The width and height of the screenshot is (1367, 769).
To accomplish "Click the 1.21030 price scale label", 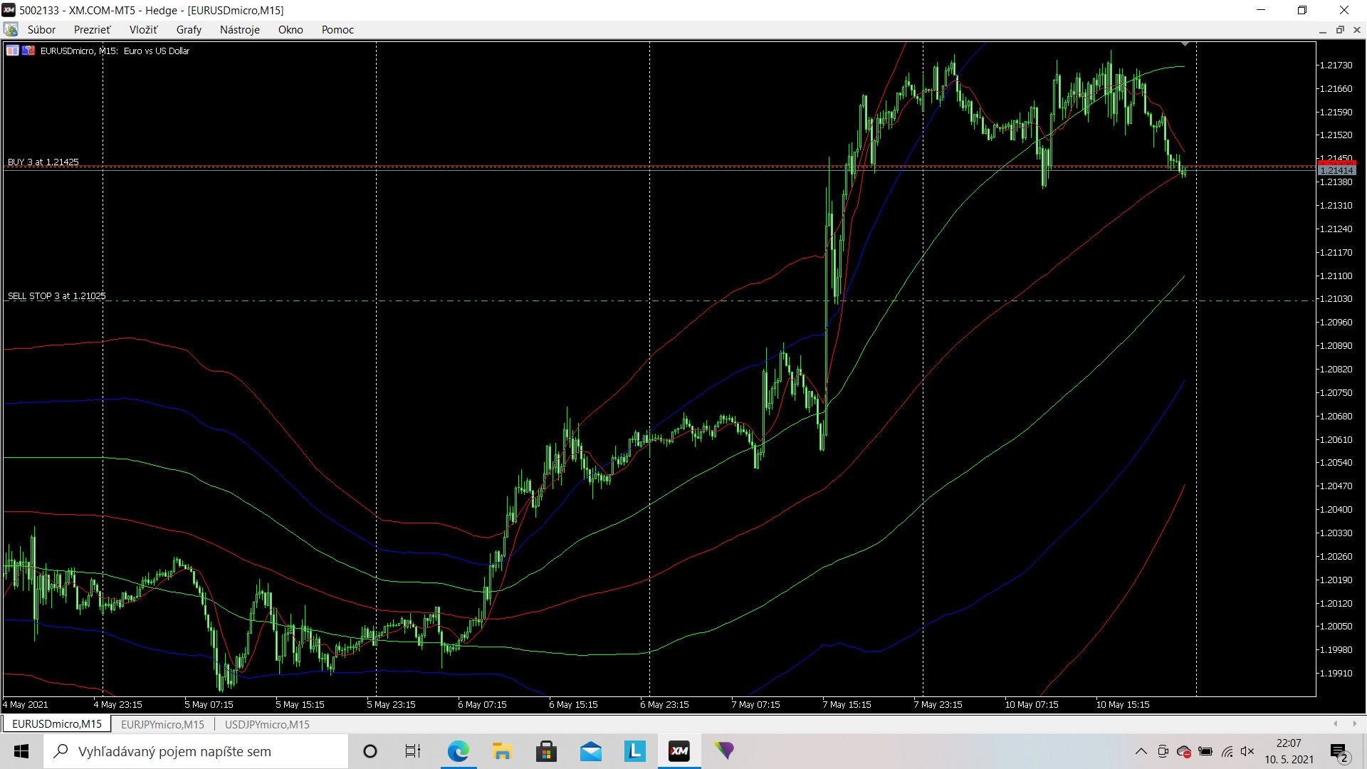I will (x=1336, y=299).
